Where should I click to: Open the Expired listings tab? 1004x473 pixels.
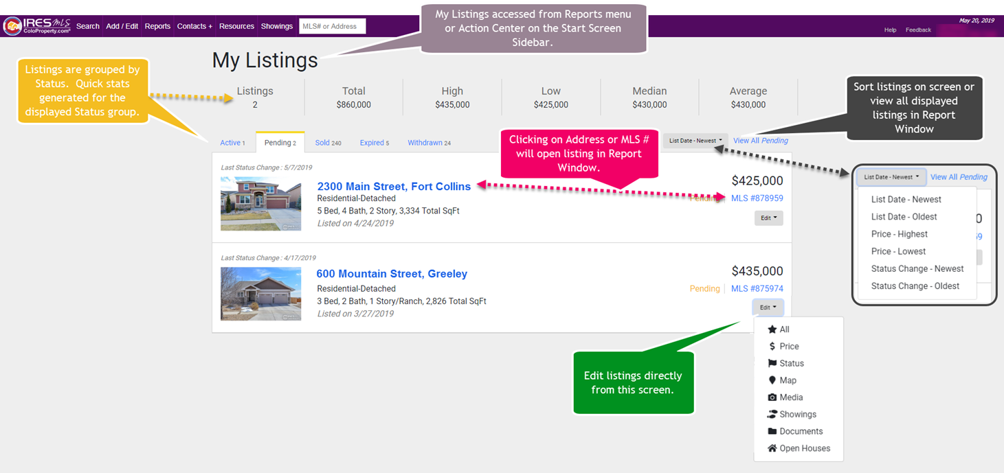point(373,142)
